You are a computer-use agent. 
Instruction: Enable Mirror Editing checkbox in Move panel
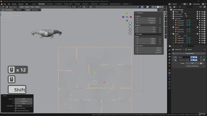[16, 108]
